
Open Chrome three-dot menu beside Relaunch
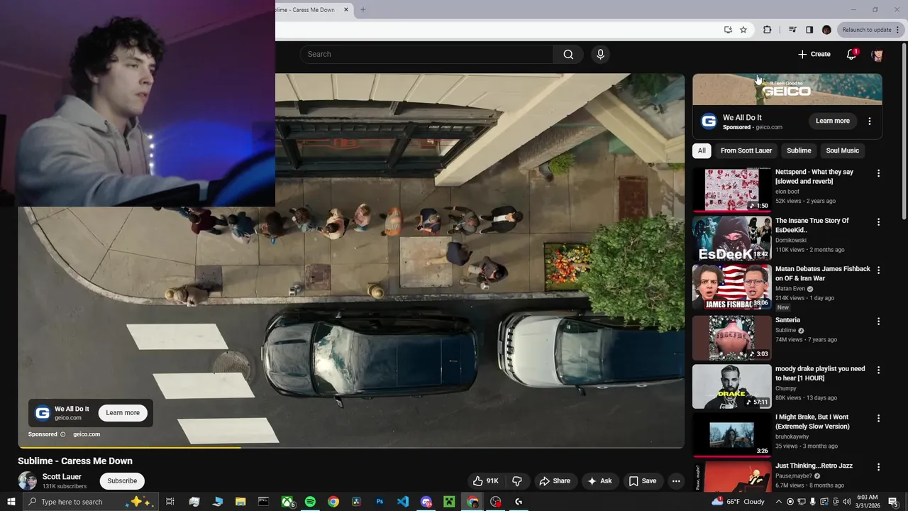898,30
